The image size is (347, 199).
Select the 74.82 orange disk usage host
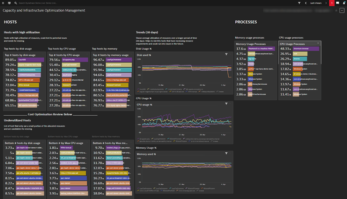(28, 80)
